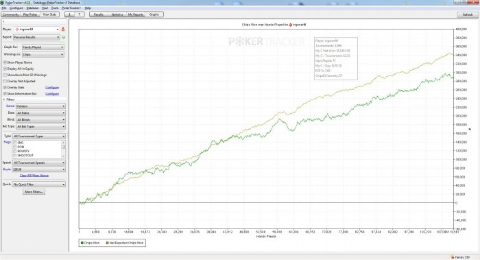Screen dimensions: 480x260
Task: Click the Clear All Filters Above link
Action: tap(34, 176)
